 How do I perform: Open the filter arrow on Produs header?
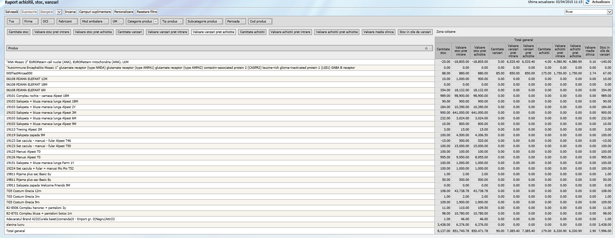[x=430, y=48]
